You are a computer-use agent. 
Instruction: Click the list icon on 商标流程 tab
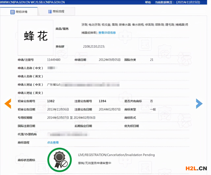50,11
